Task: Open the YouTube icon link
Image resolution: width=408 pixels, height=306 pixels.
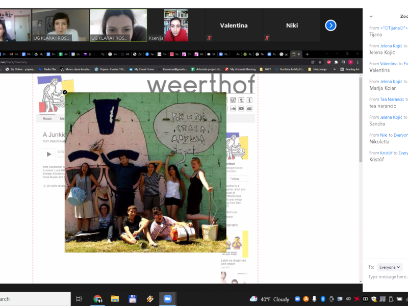Action: 241,109
